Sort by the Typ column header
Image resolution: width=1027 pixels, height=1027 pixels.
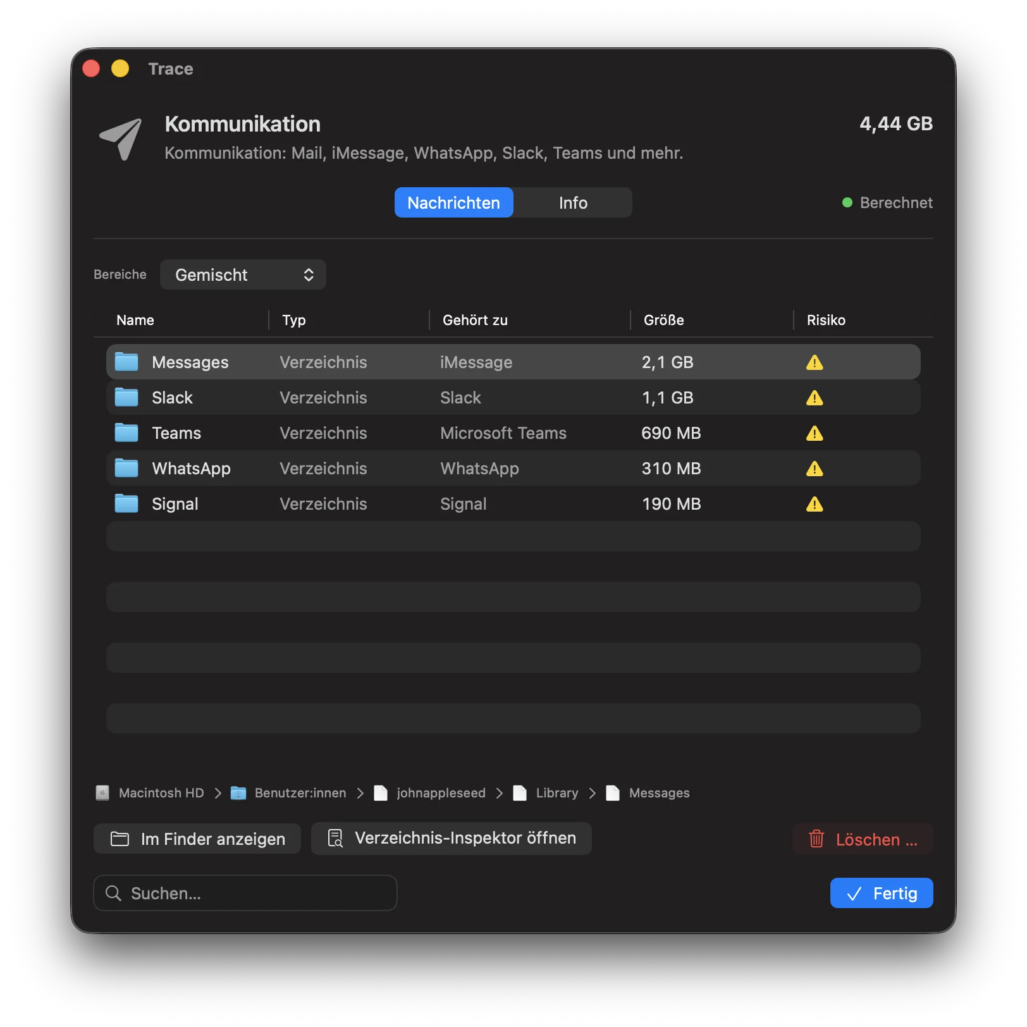tap(294, 320)
